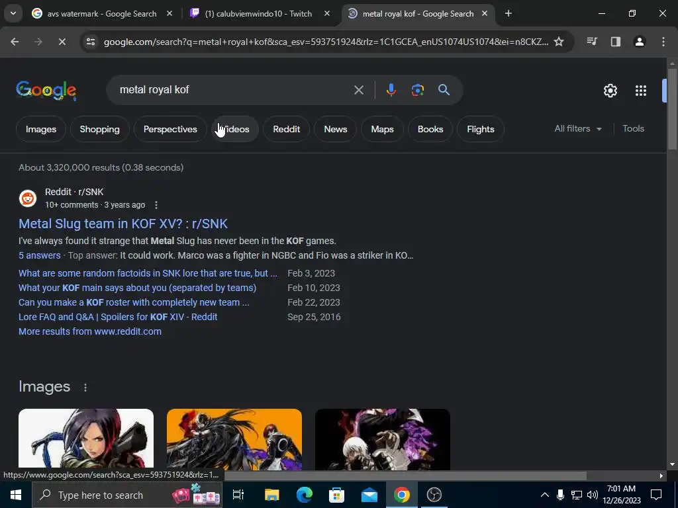
Task: Filter results by Reddit
Action: (x=286, y=129)
